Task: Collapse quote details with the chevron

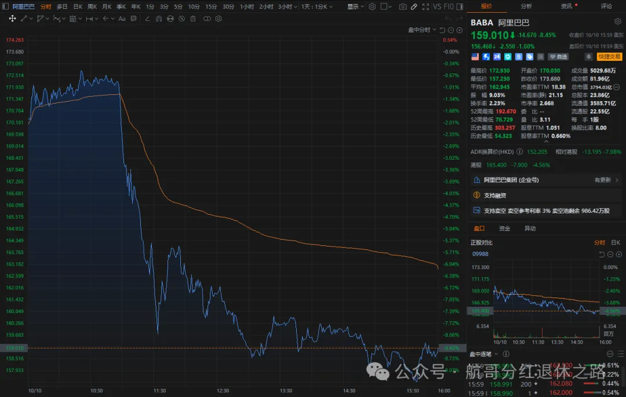Action: (546, 141)
